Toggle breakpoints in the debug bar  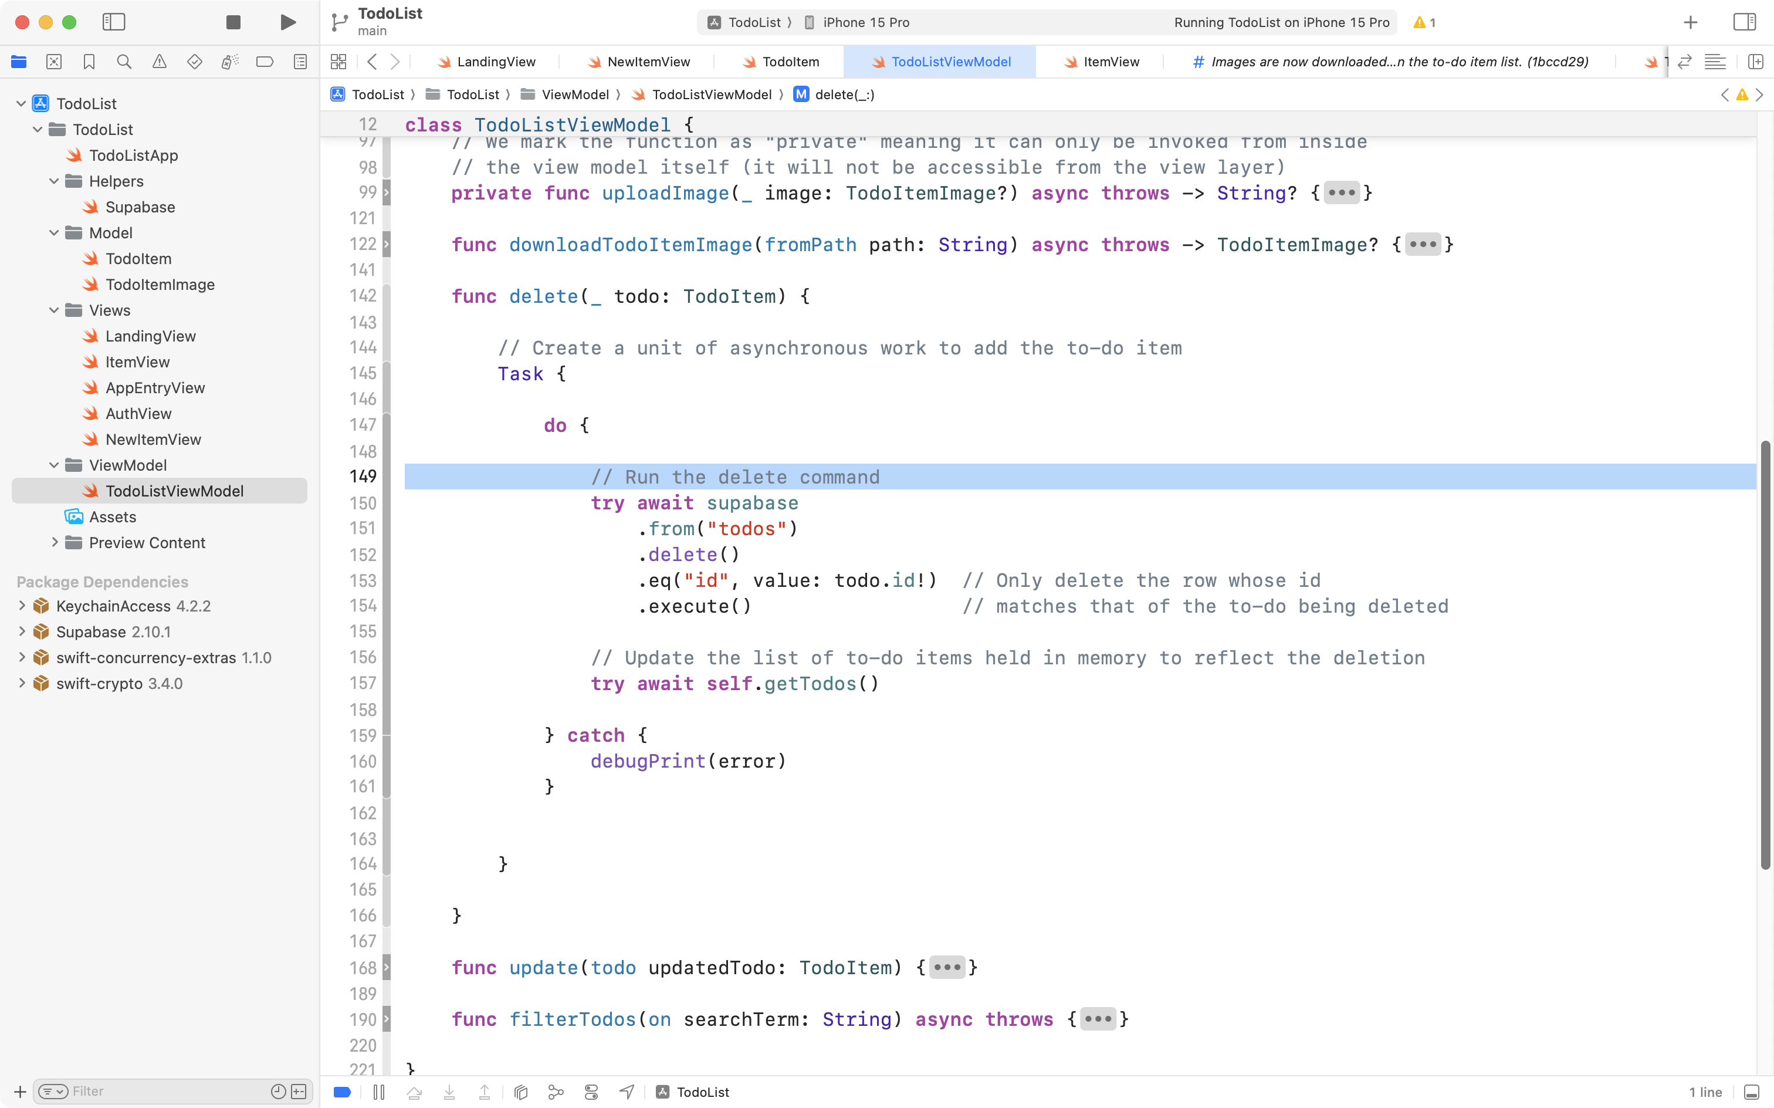tap(341, 1091)
